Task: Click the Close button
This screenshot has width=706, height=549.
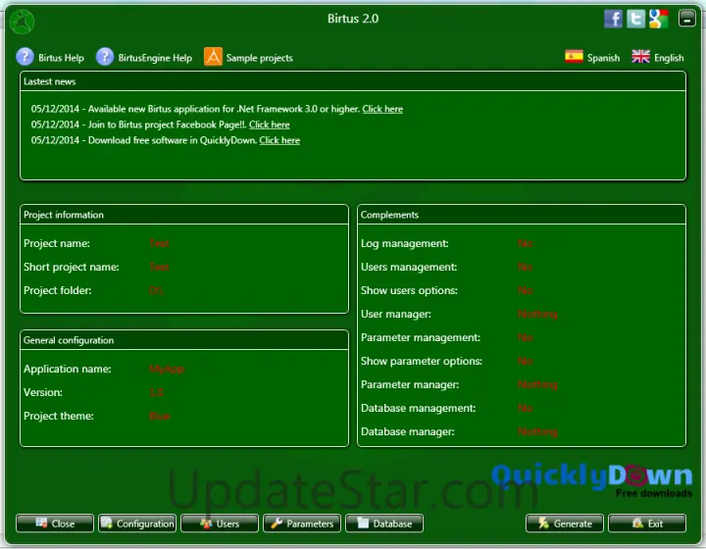Action: point(55,524)
